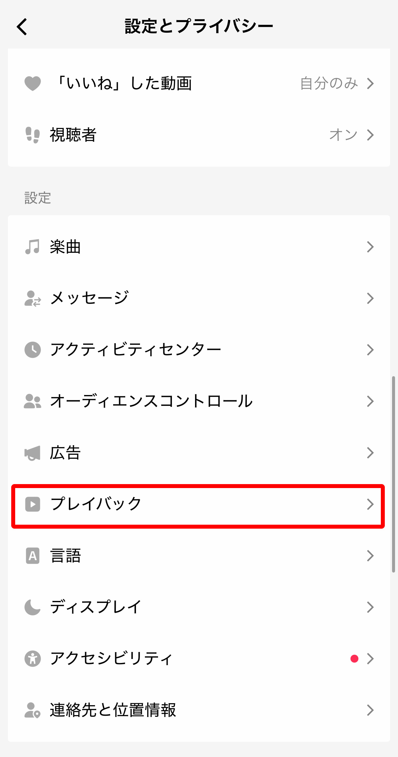Screen dimensions: 398x757
Task: Tap the music note icon for 楽曲
Action: pos(33,247)
